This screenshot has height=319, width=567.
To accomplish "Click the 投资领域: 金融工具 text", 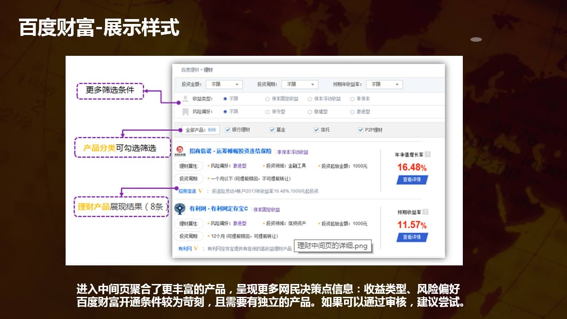I will [x=286, y=166].
